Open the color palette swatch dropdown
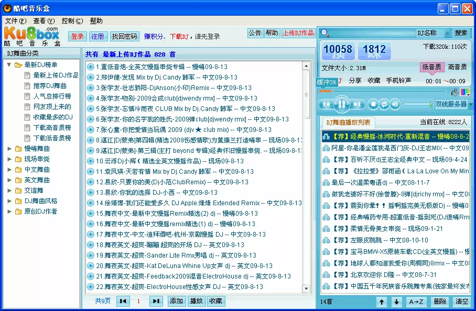Viewport: 476px width, 311px height. pyautogui.click(x=466, y=92)
